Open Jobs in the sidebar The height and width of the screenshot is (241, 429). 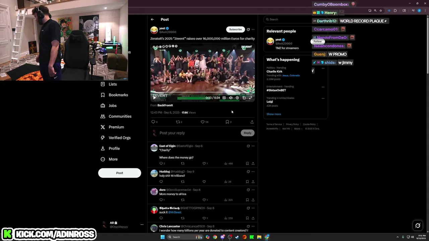(109, 106)
